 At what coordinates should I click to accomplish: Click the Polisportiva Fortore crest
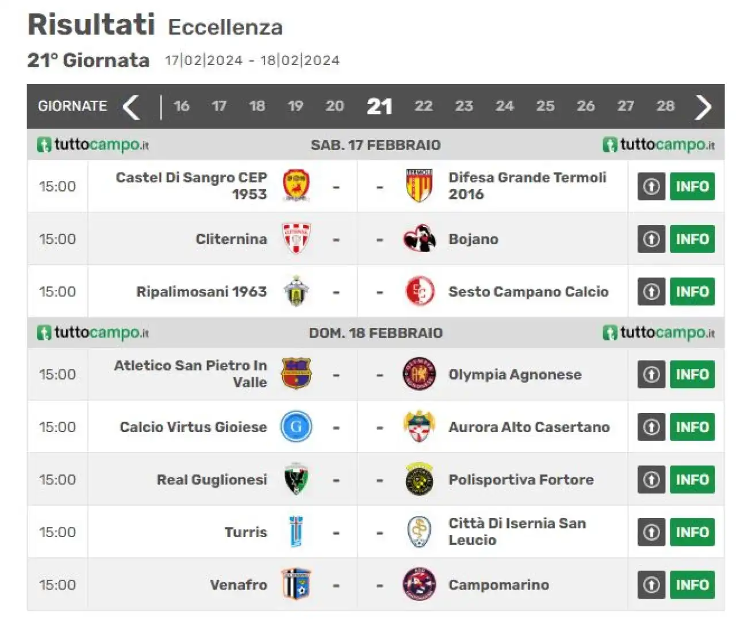coord(419,479)
